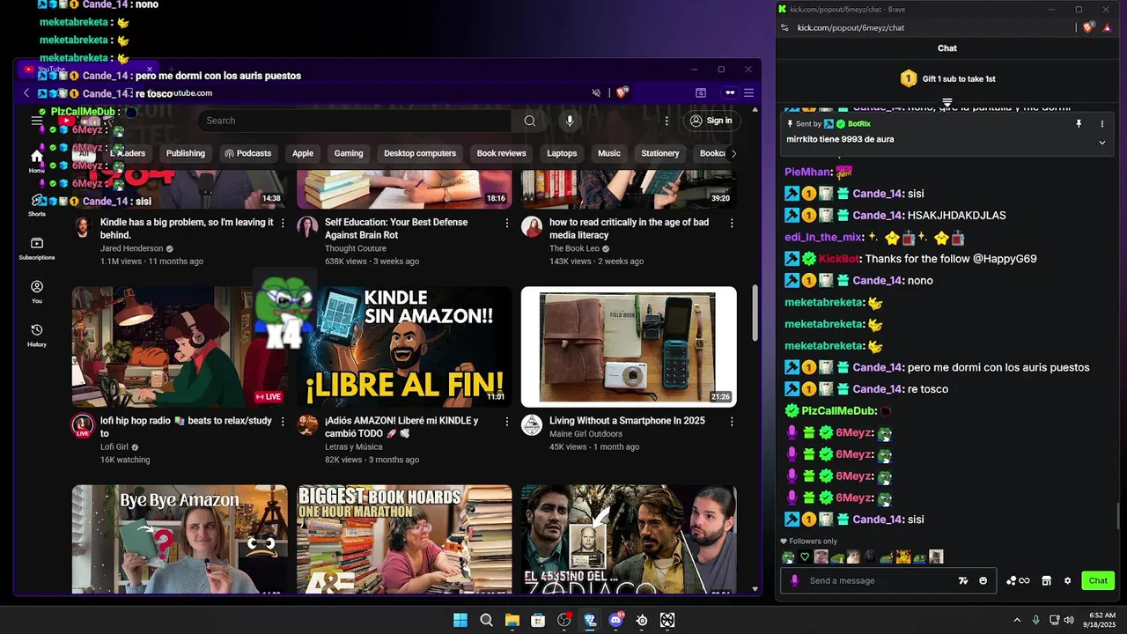Click the YouTube search magnifier button
1127x634 pixels.
[x=529, y=121]
